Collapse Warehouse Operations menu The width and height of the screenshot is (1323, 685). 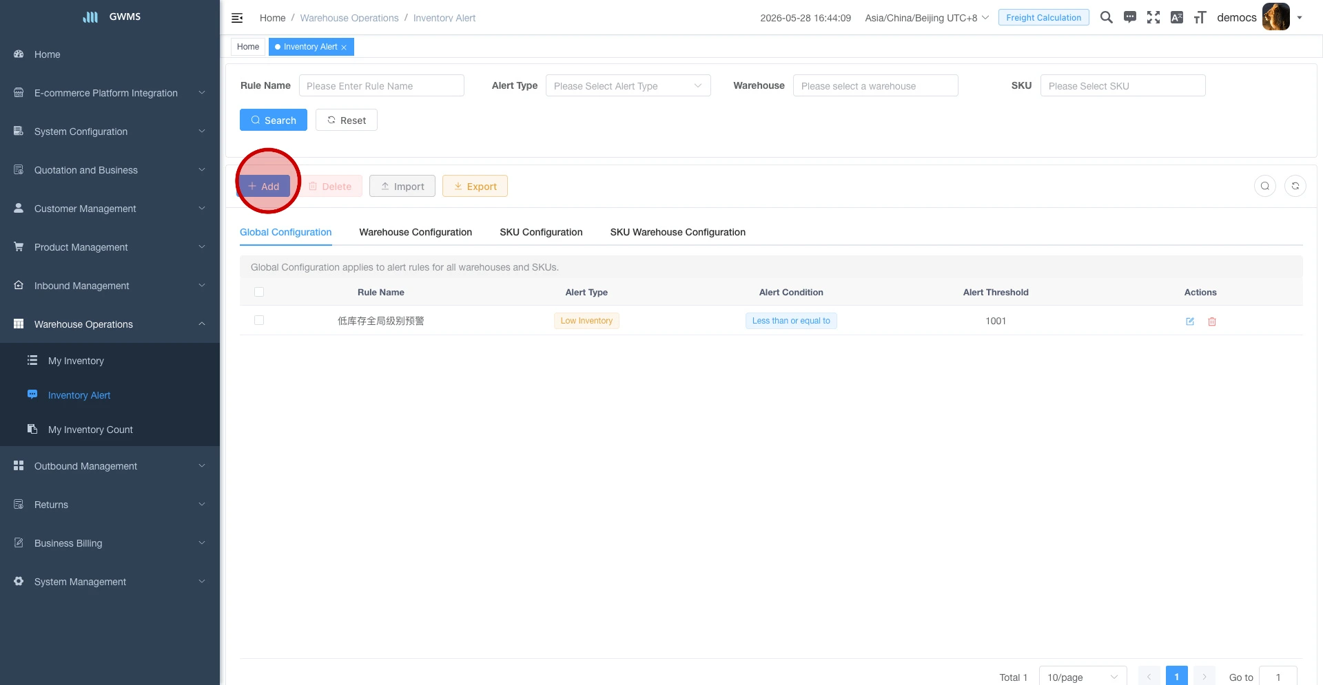point(110,324)
